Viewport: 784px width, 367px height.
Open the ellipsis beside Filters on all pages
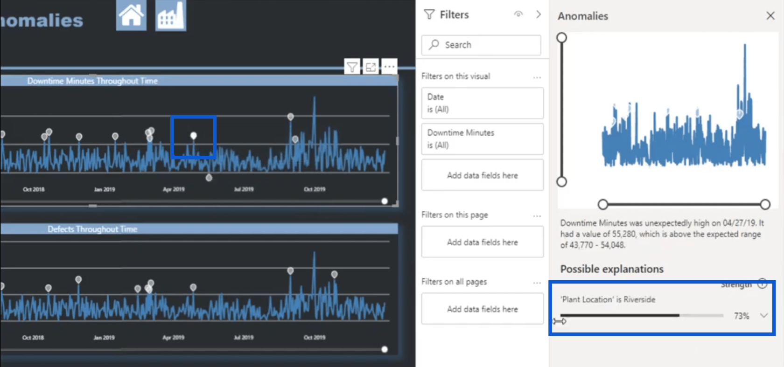pyautogui.click(x=537, y=283)
